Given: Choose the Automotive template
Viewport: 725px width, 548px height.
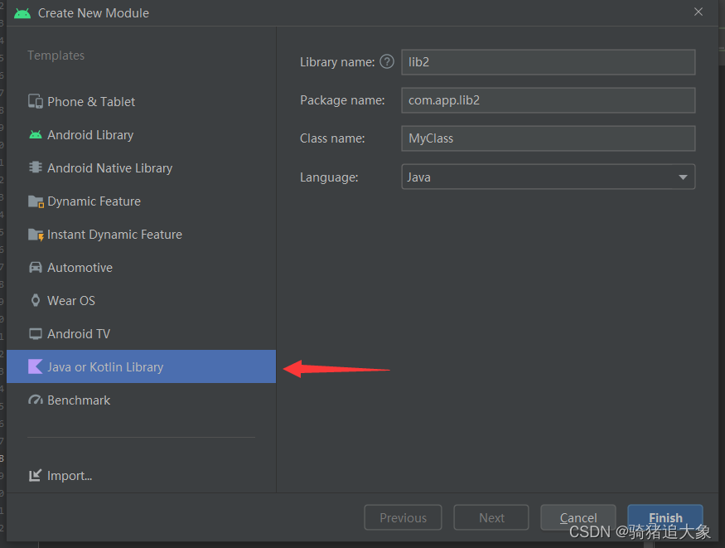Looking at the screenshot, I should (x=142, y=268).
